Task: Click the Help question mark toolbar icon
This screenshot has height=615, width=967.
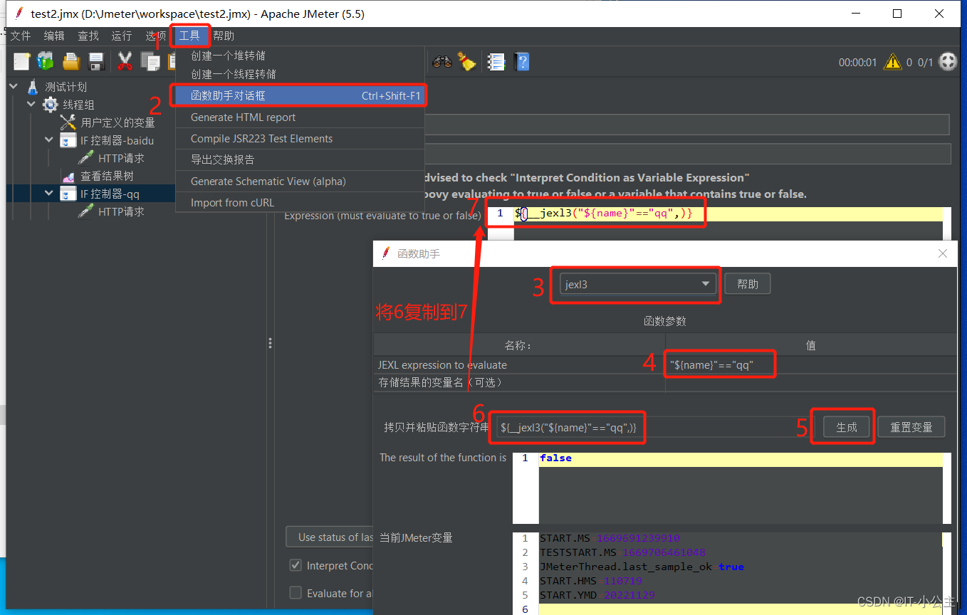Action: point(522,62)
